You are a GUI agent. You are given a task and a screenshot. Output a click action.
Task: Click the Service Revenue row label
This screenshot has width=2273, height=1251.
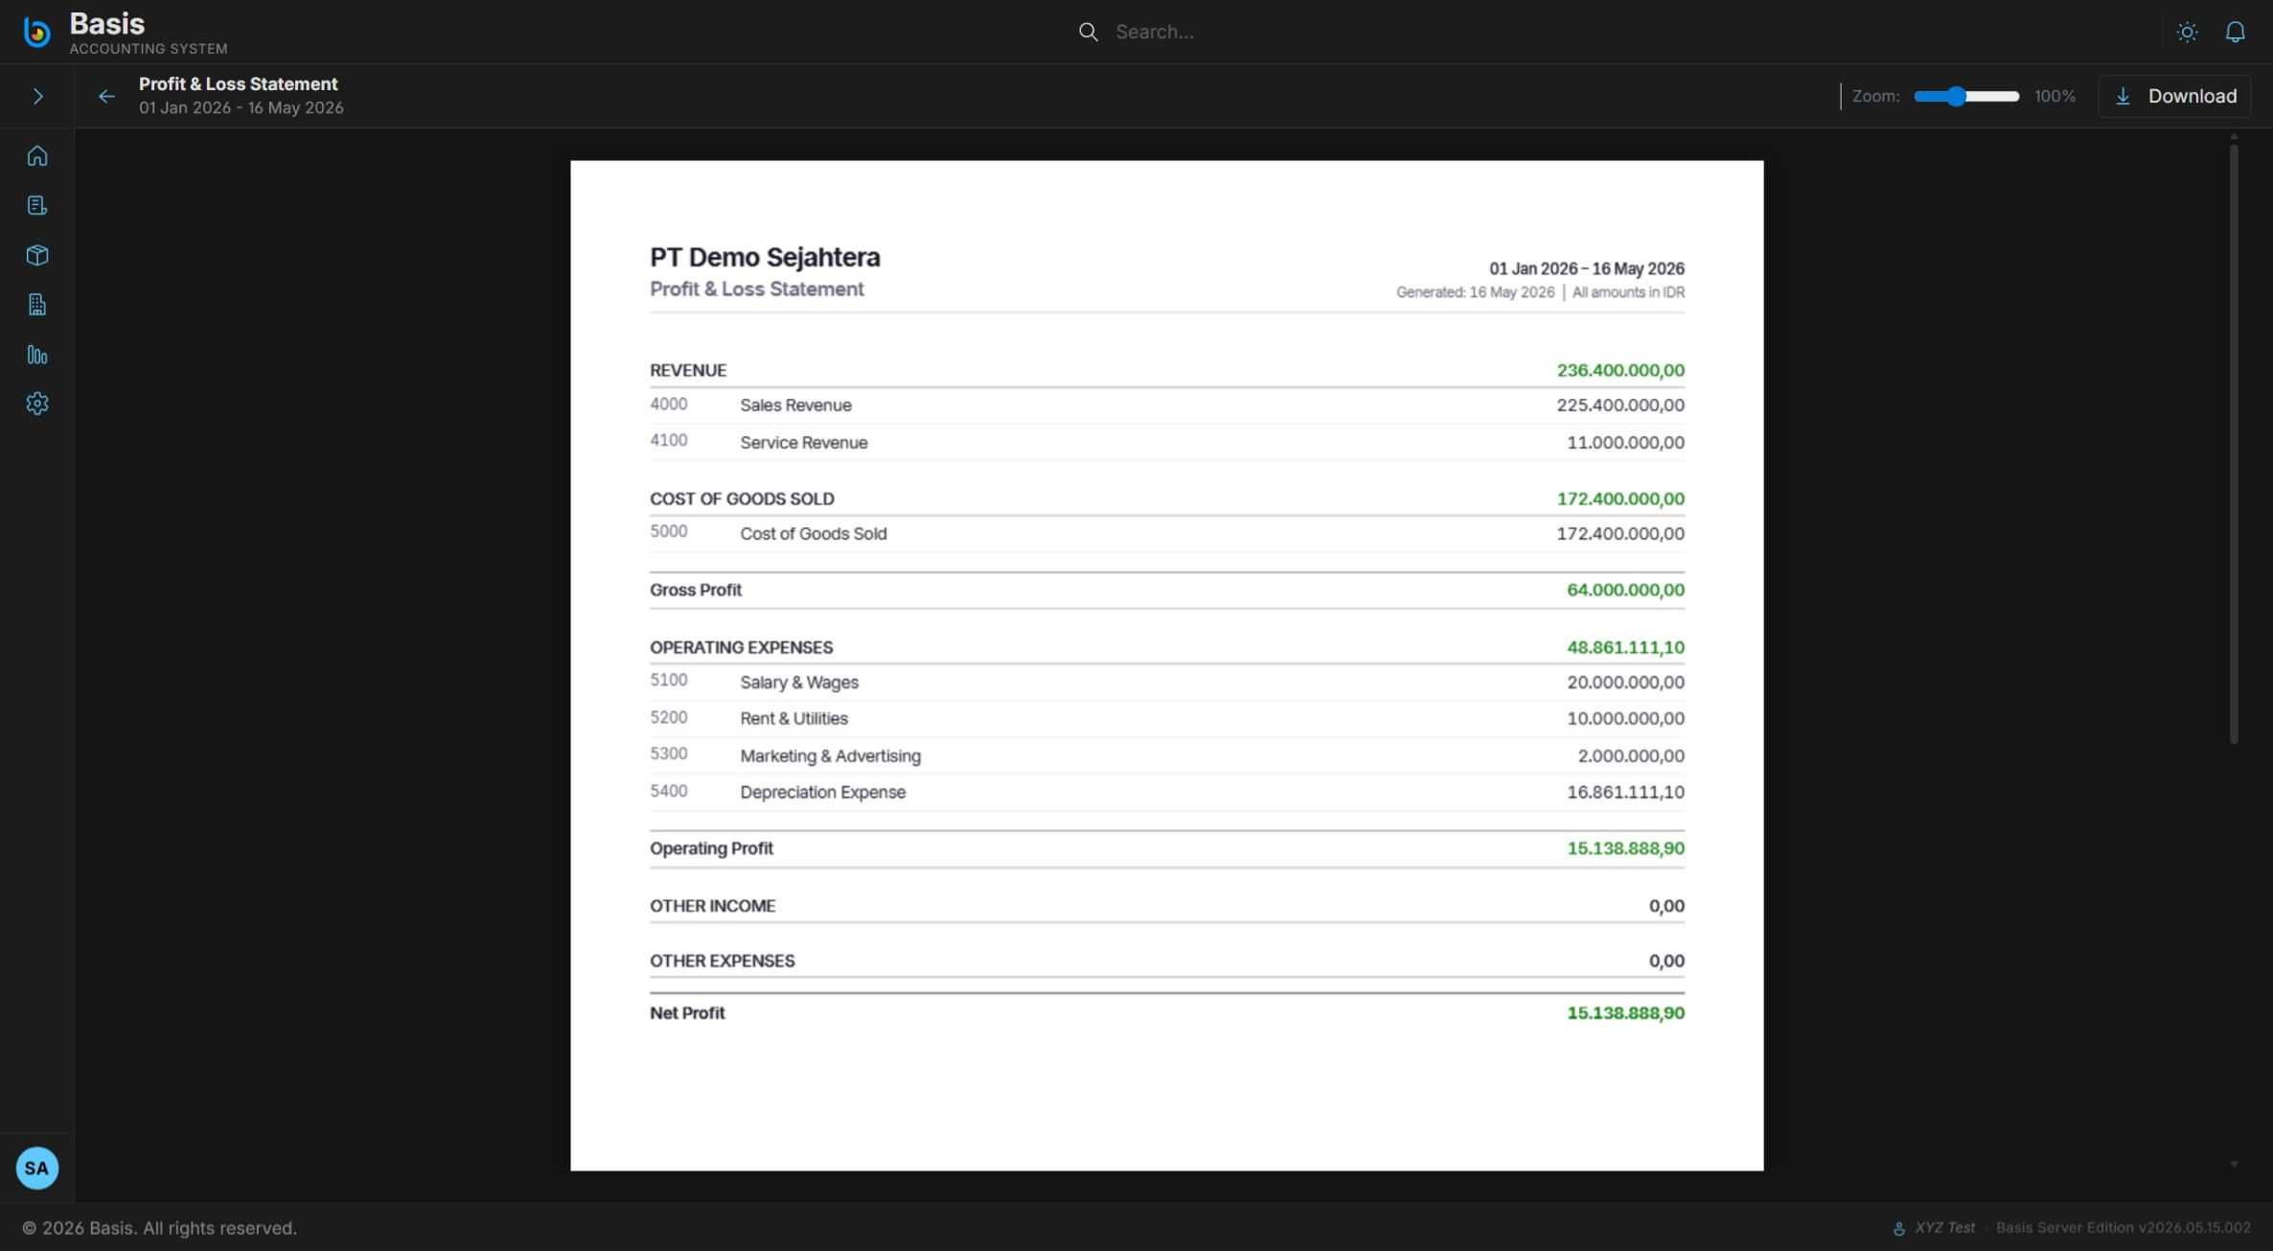[x=803, y=443]
